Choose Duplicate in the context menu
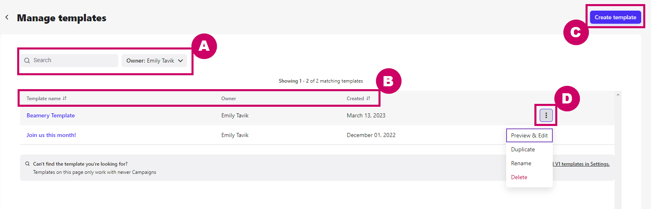 coord(523,149)
